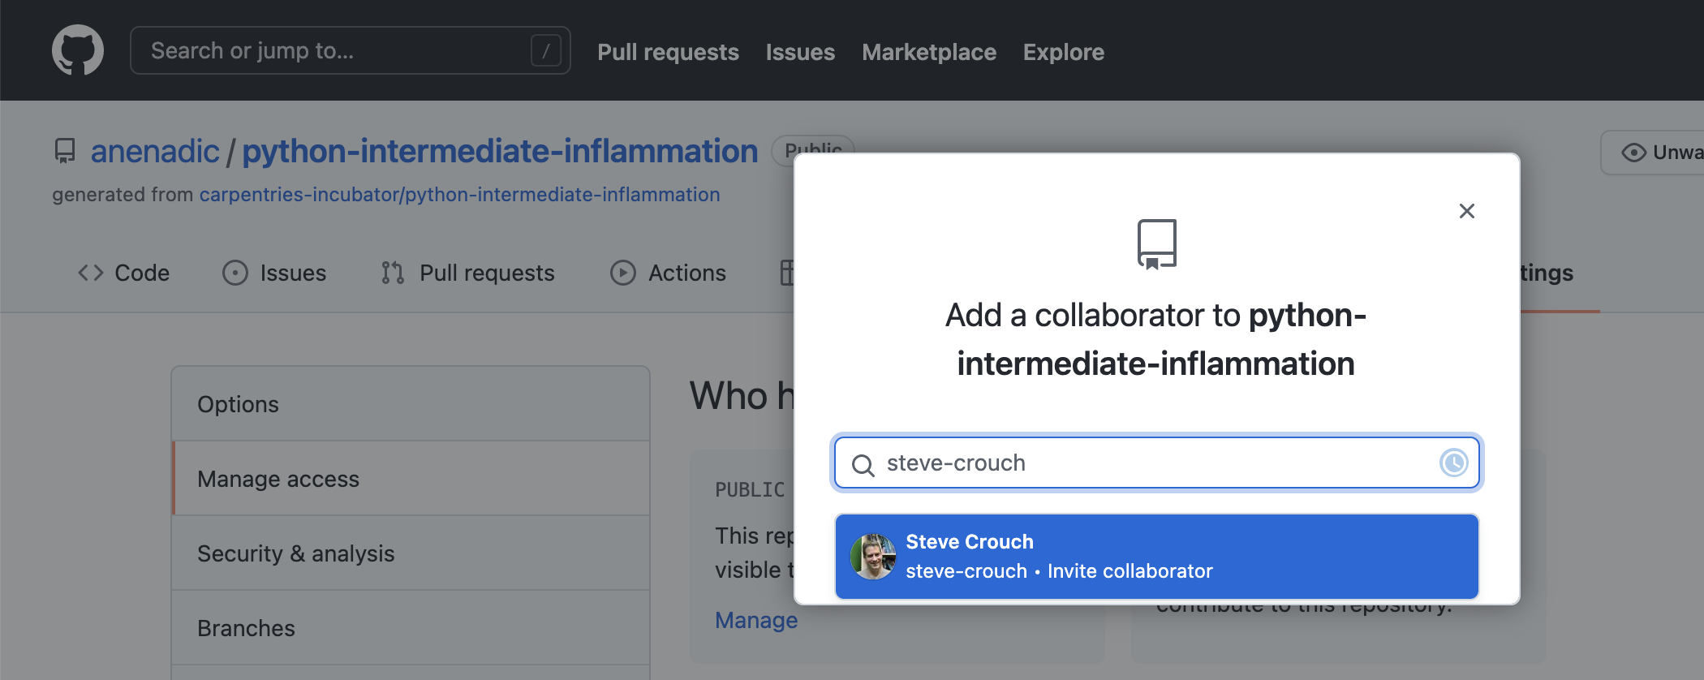Switch to the repository Issues tab
Viewport: 1704px width, 680px height.
click(274, 273)
